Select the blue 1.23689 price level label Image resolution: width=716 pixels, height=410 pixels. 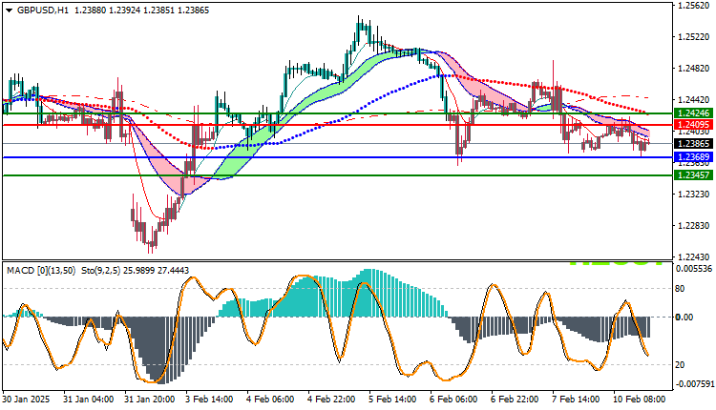(x=693, y=157)
